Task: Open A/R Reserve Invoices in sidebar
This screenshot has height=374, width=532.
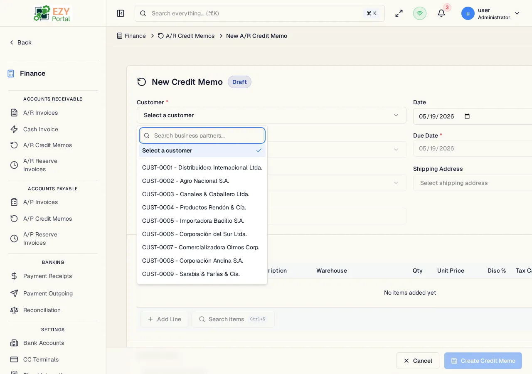Action: pyautogui.click(x=40, y=165)
